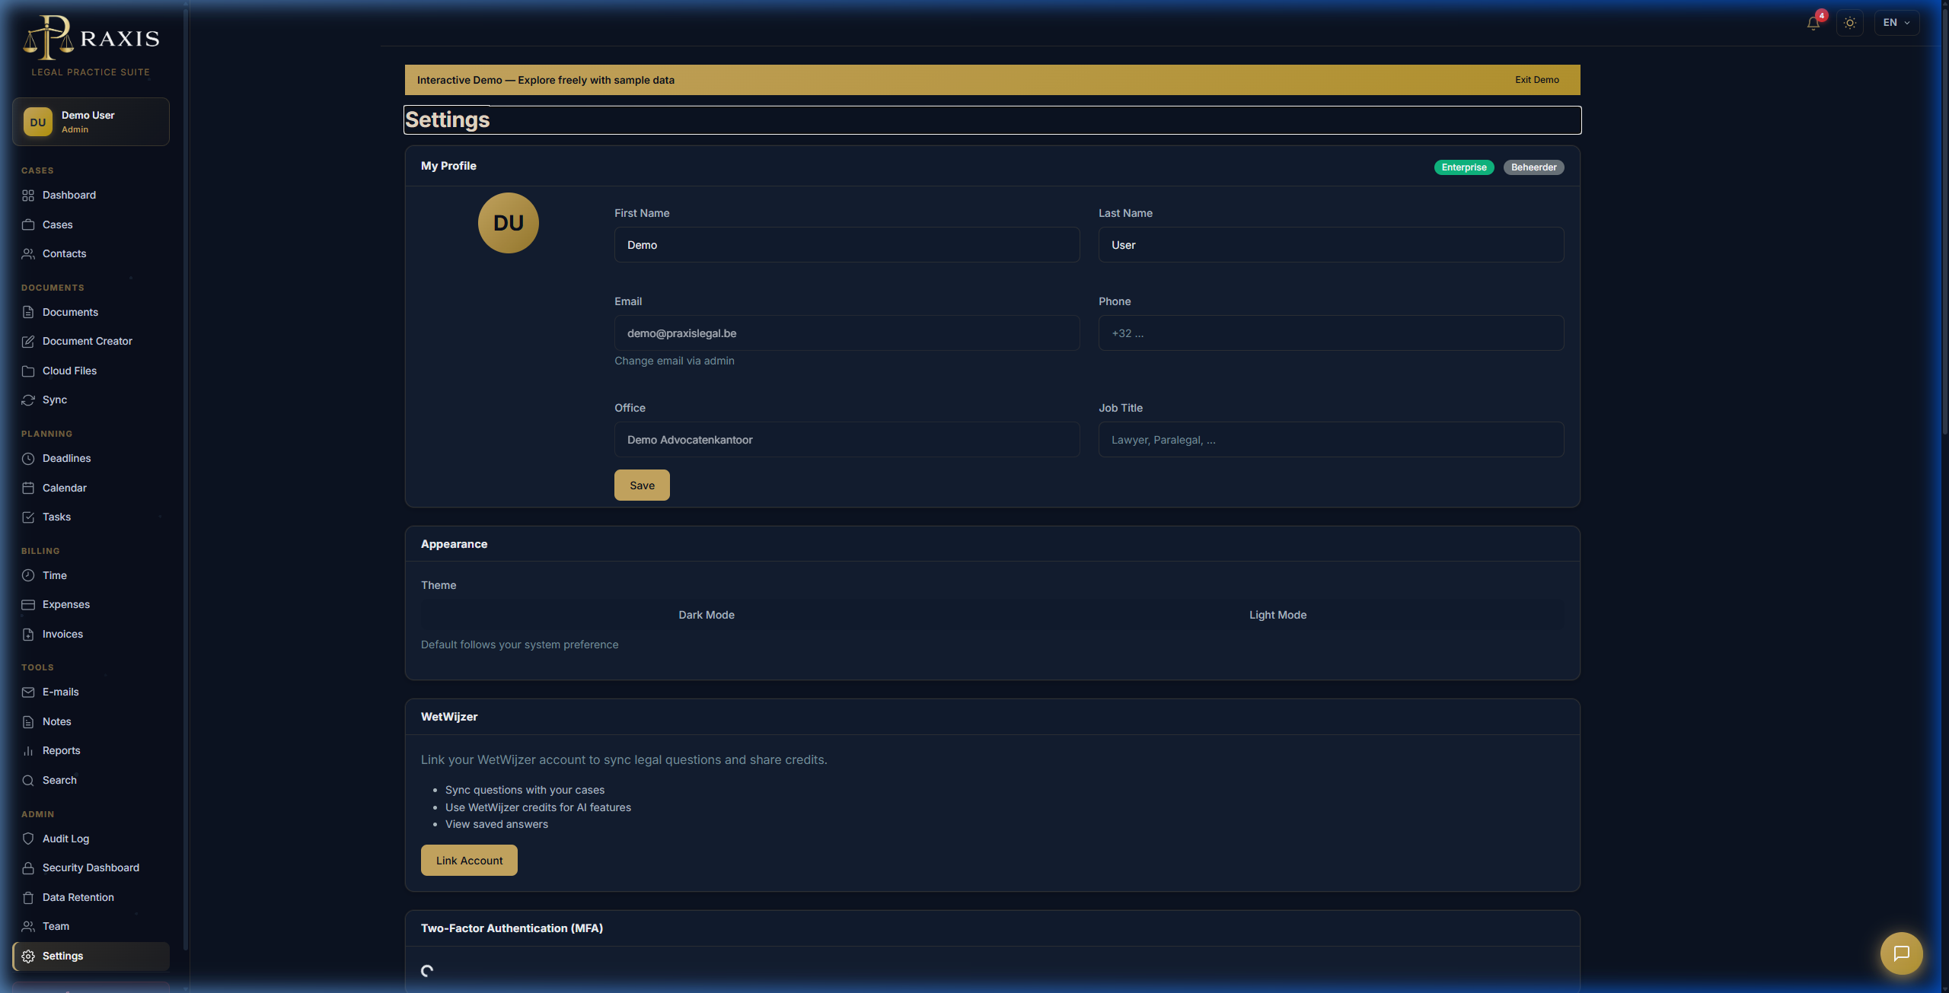Click the Office input field
Viewport: 1949px width, 993px height.
click(x=847, y=440)
